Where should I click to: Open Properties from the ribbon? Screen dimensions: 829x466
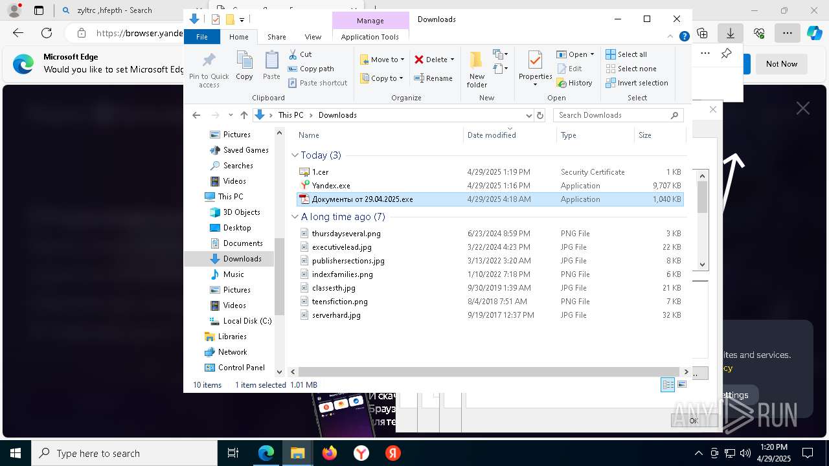click(535, 69)
